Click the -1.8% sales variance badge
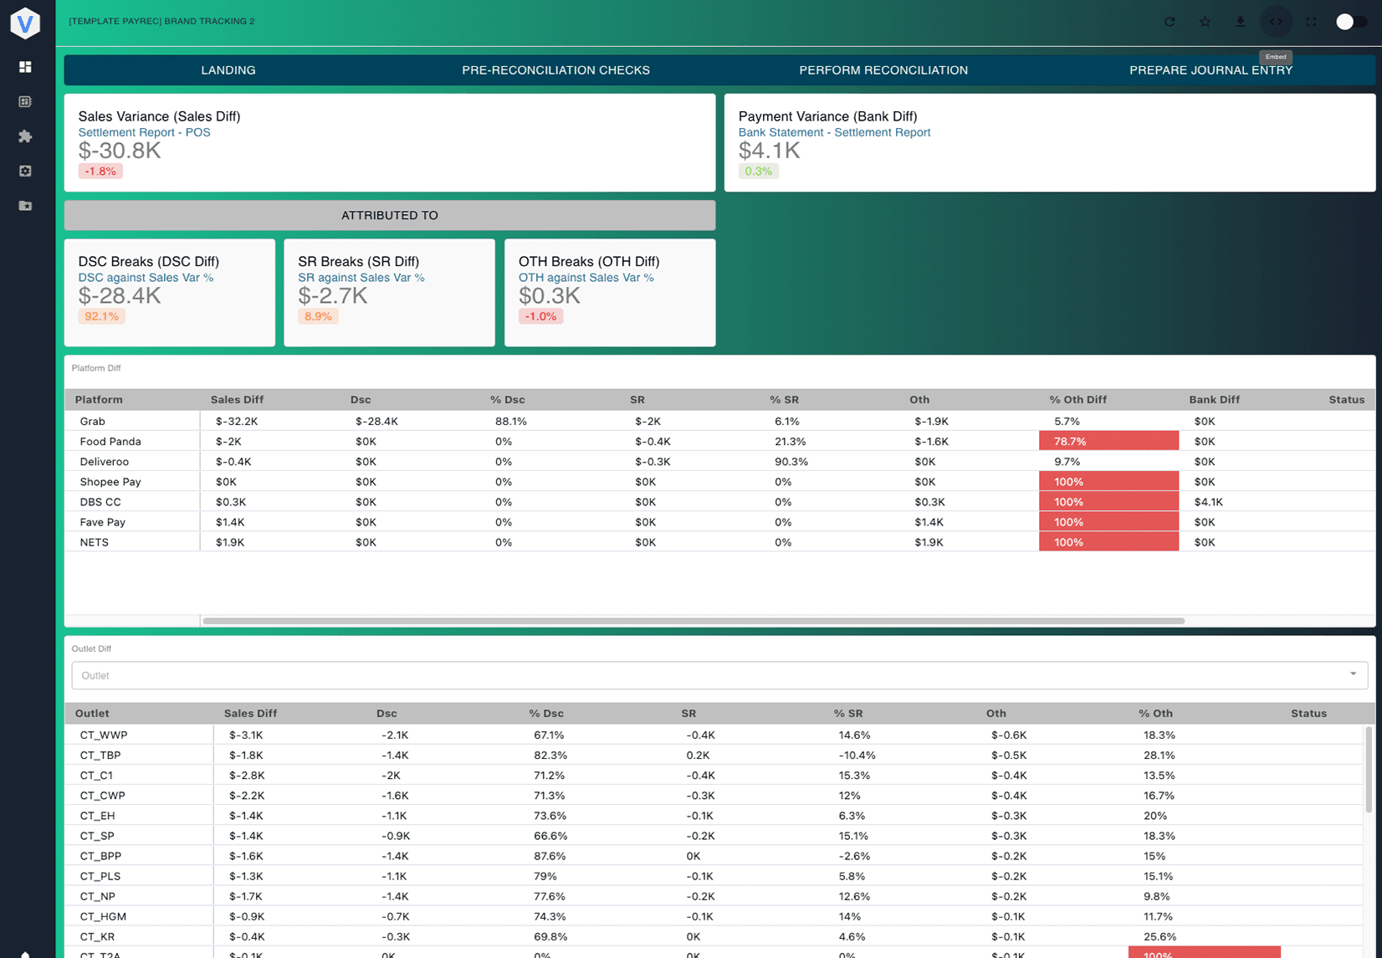The image size is (1382, 958). (100, 172)
